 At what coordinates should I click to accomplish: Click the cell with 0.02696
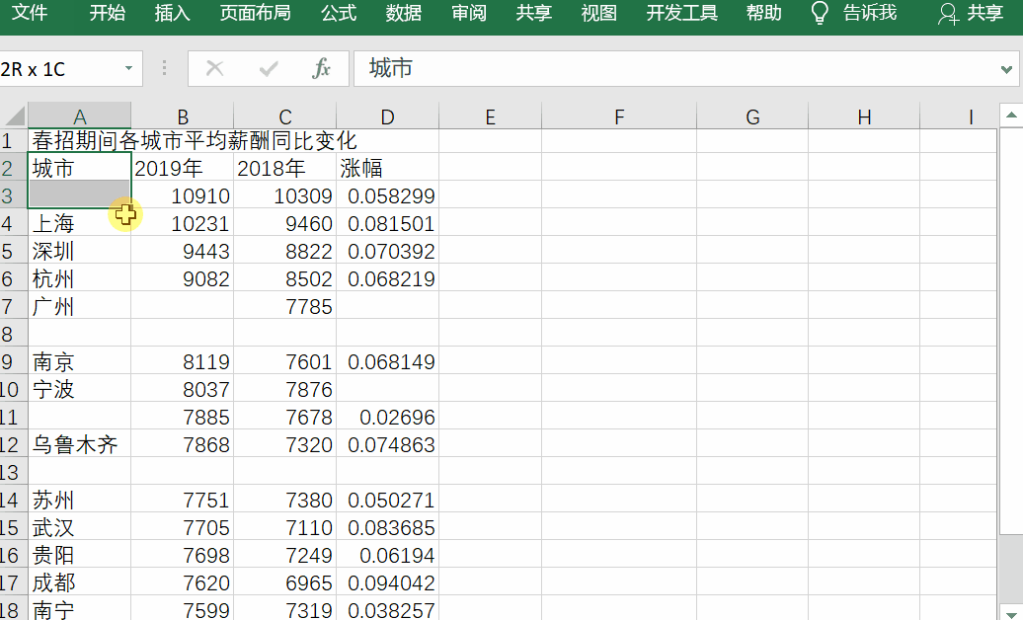[x=387, y=417]
